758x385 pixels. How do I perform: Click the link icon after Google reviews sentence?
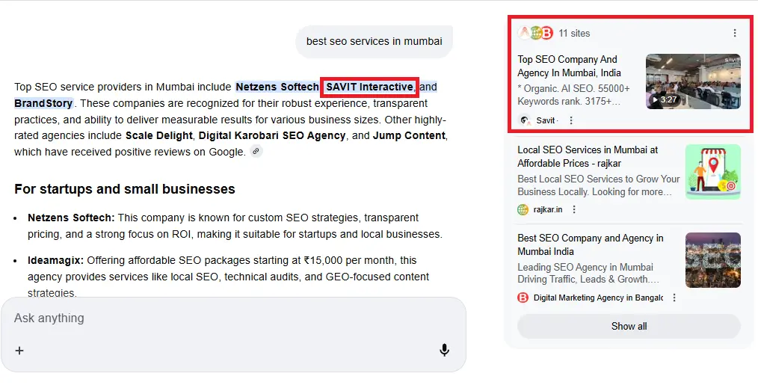256,152
